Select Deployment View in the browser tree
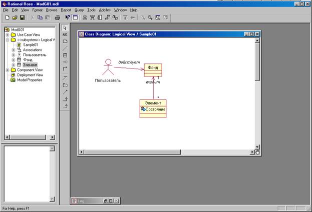 click(x=30, y=75)
